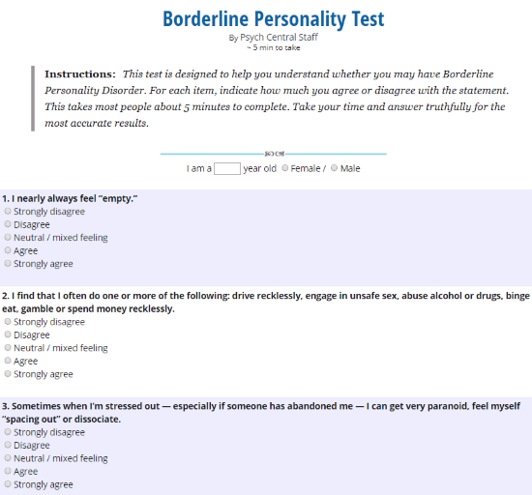The image size is (532, 495).
Task: Select the Male radio button
Action: [335, 168]
